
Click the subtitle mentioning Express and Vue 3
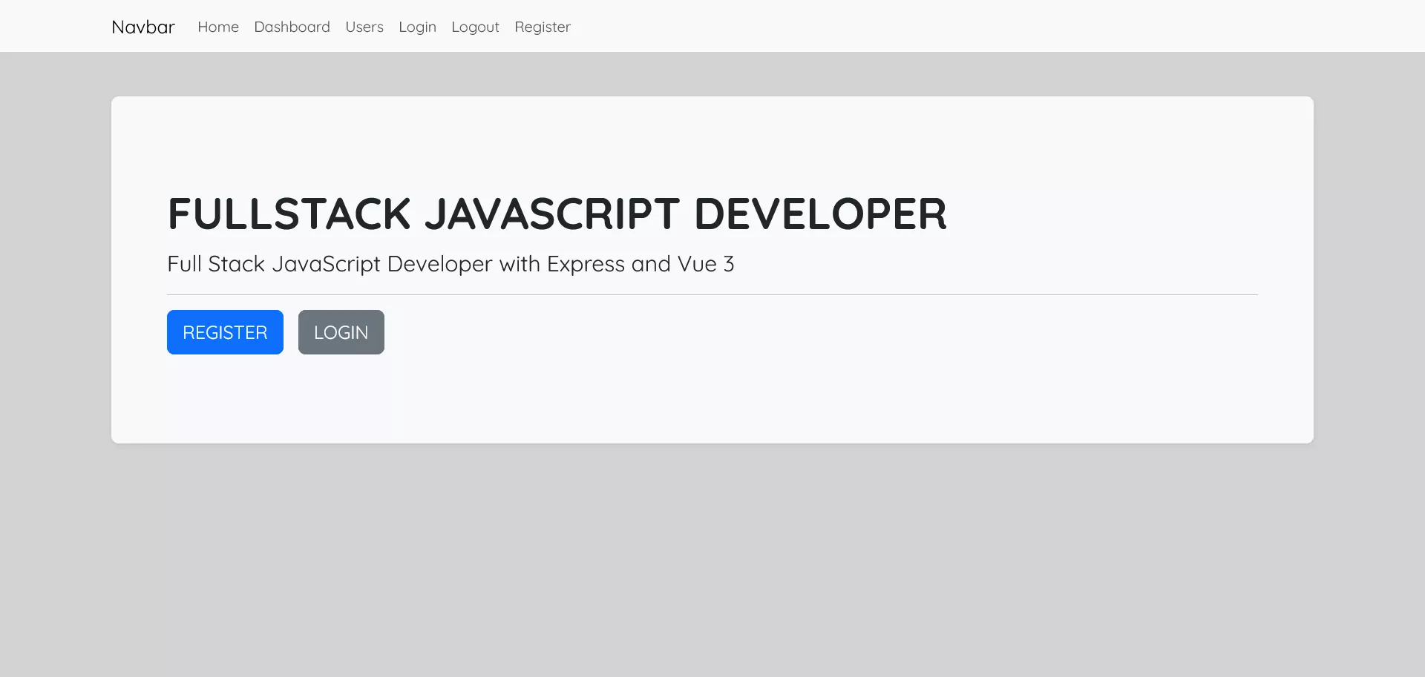point(451,264)
